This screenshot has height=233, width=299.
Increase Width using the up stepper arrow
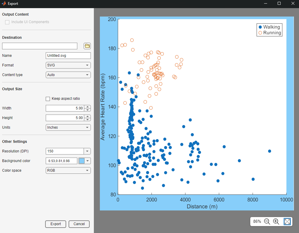pyautogui.click(x=87, y=107)
